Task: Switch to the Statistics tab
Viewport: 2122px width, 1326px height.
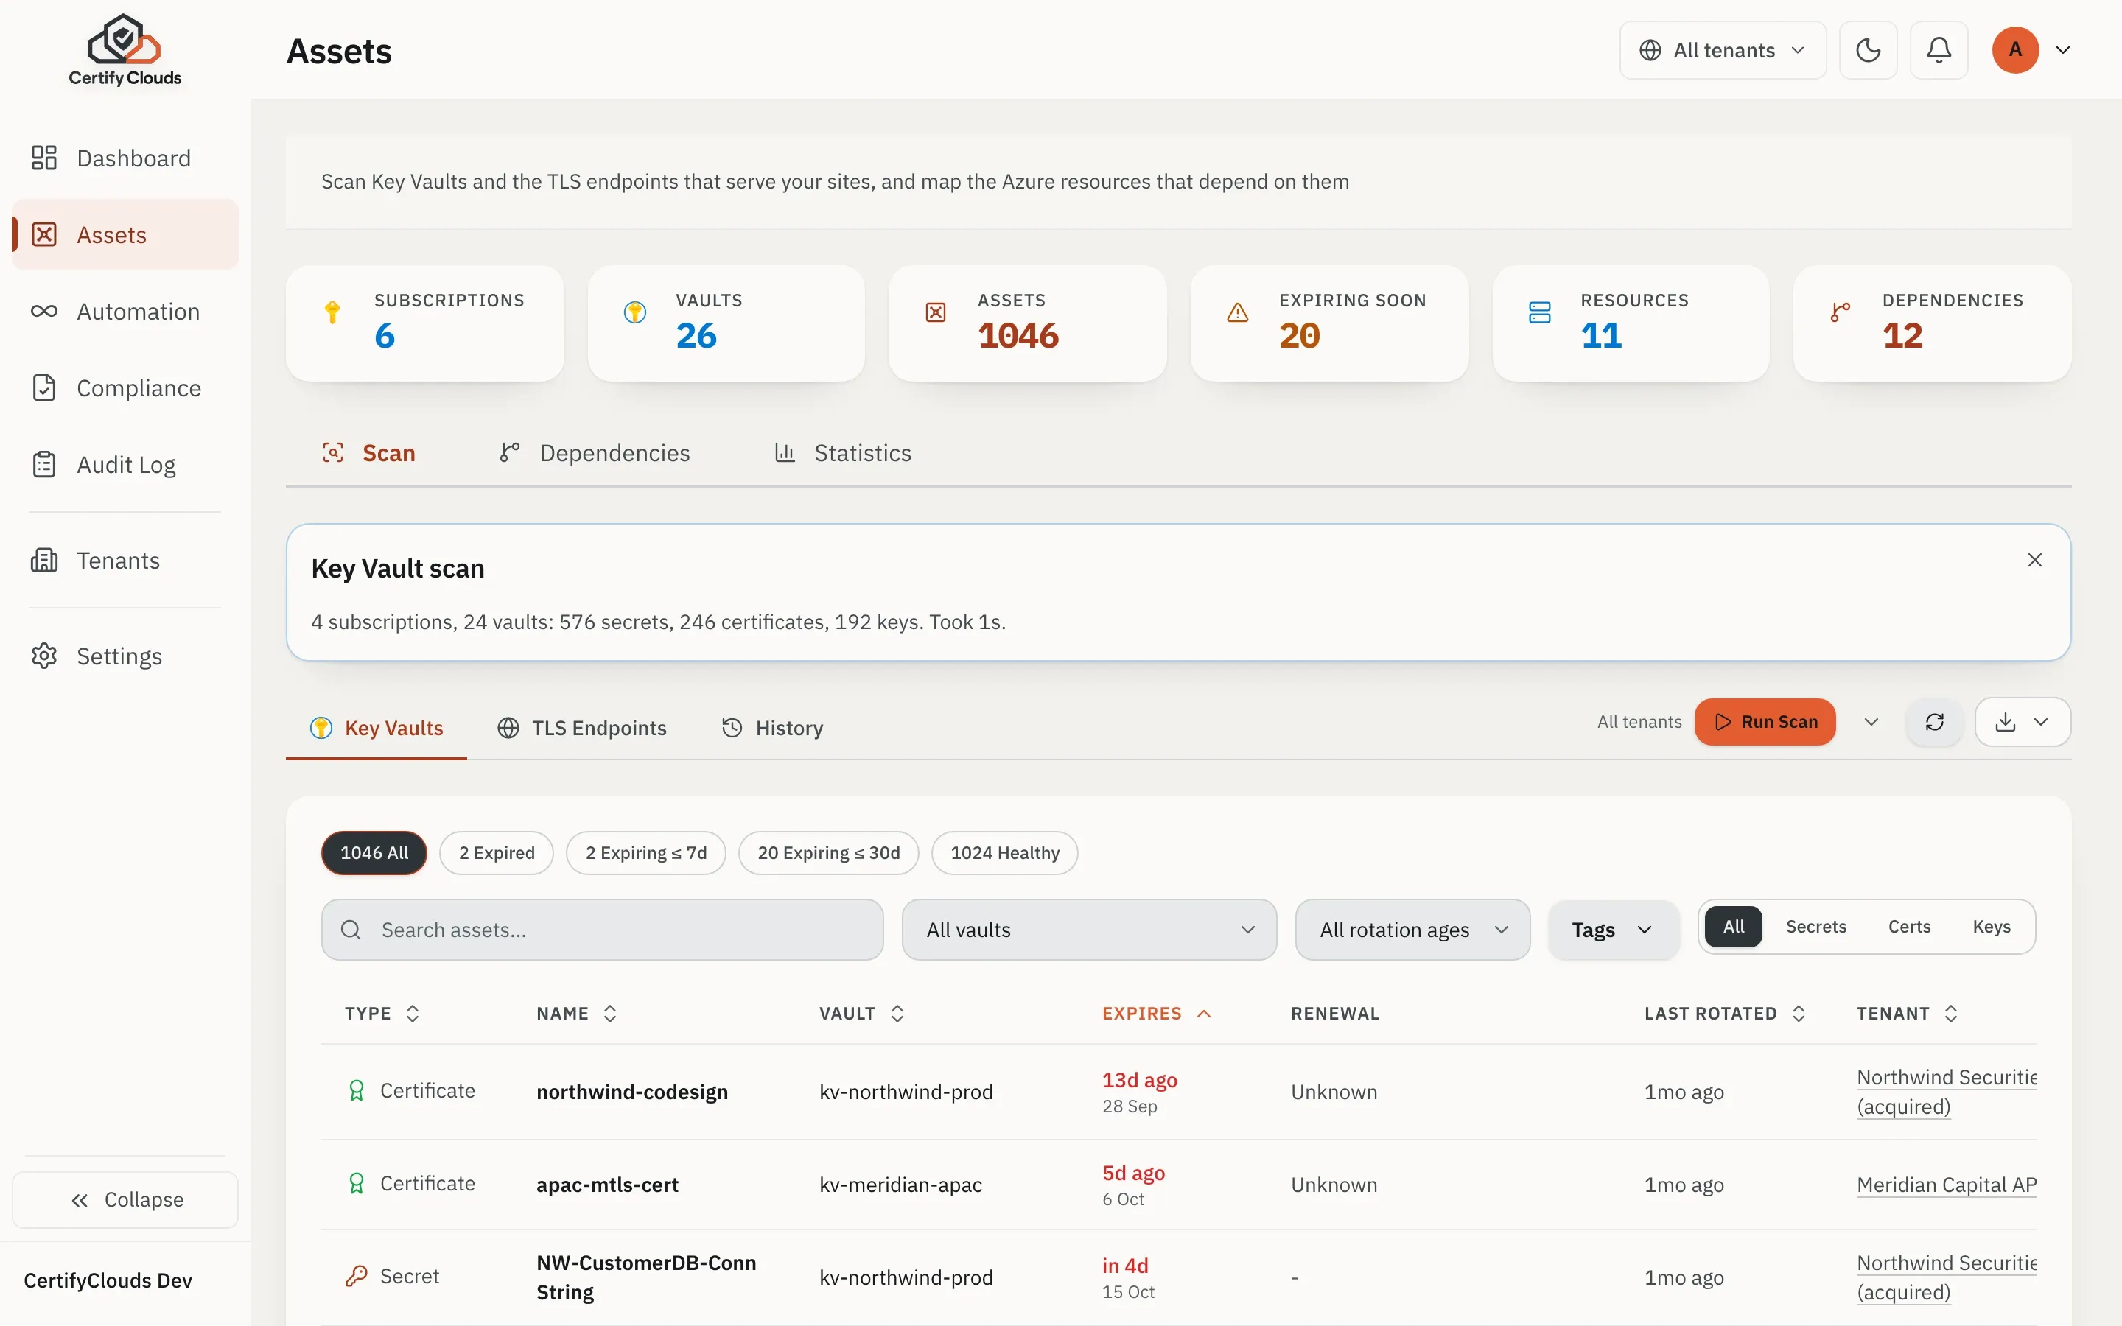Action: coord(844,452)
